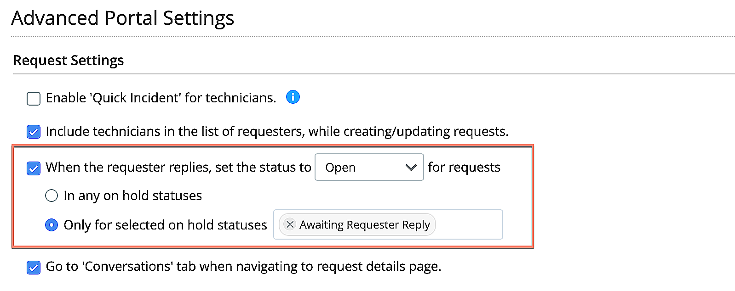The image size is (735, 291).
Task: Click the Advanced Portal Settings page title
Action: (123, 18)
